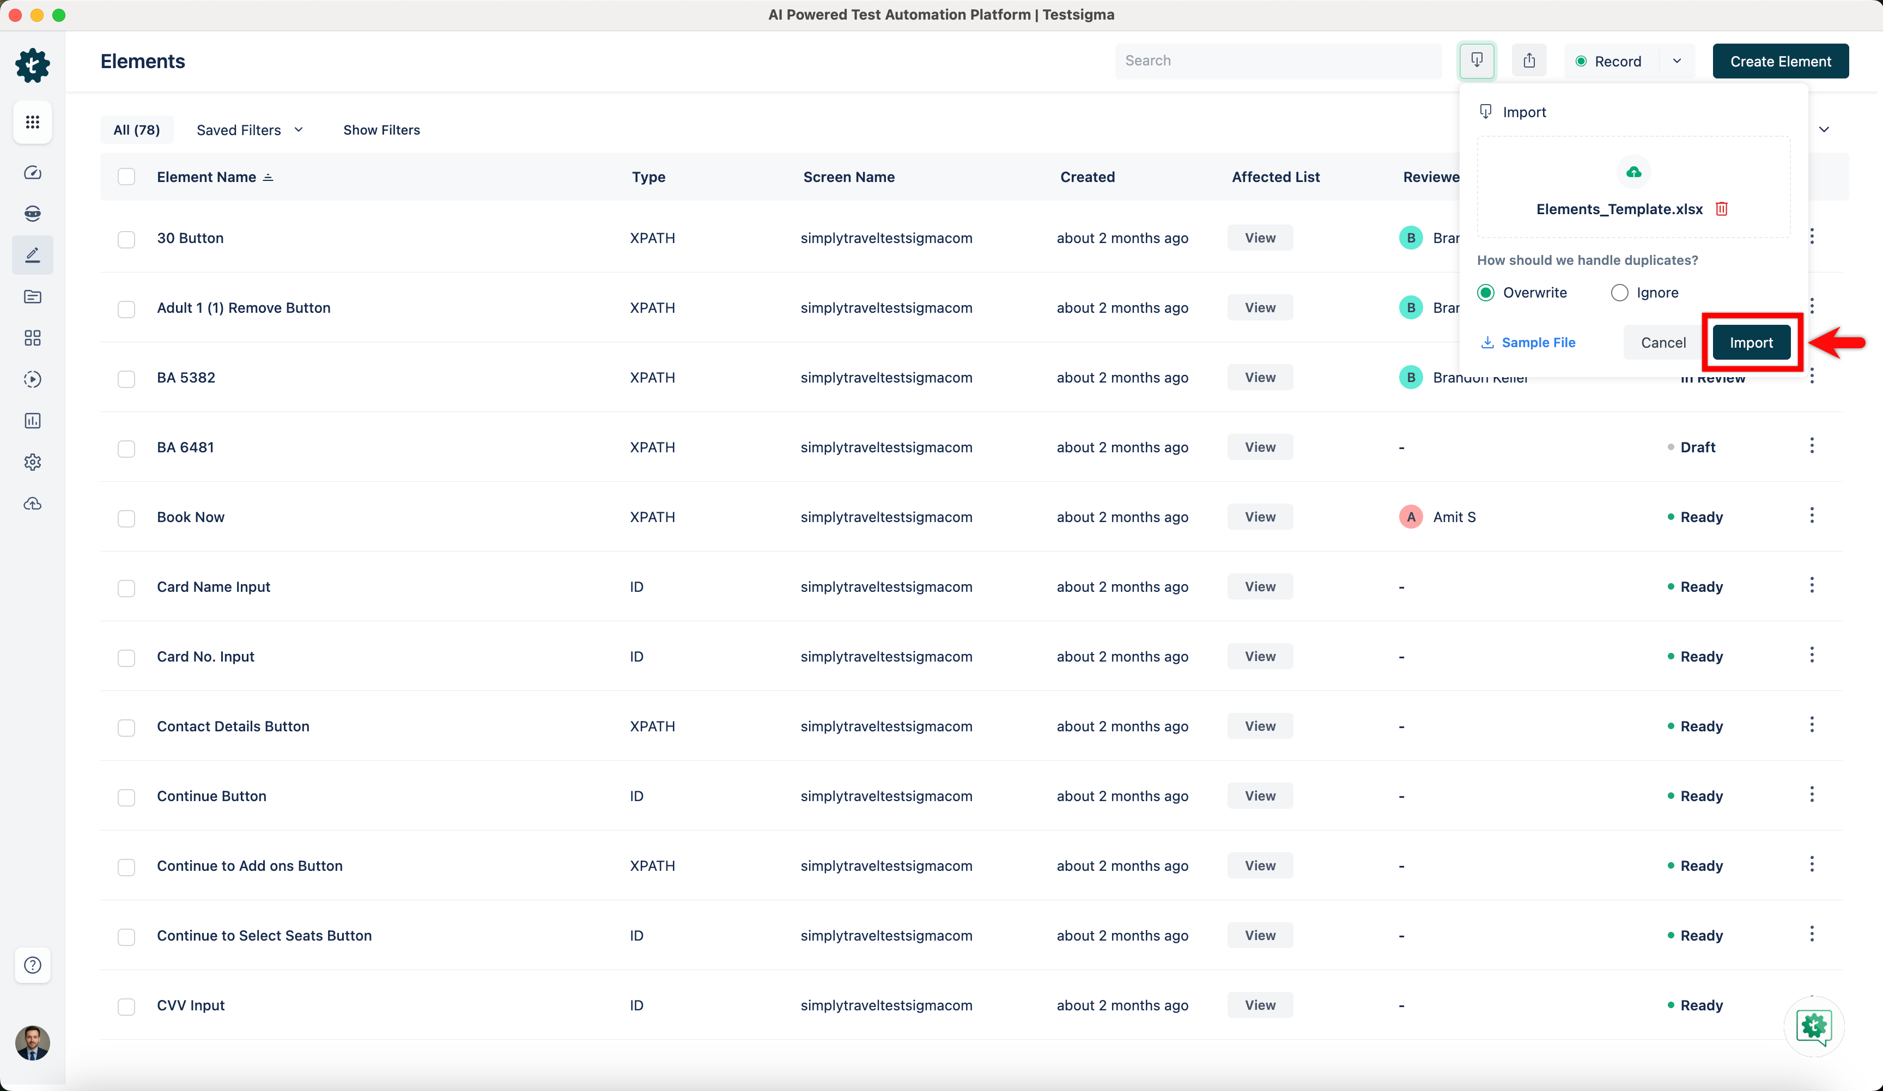Click the export share icon in header
Viewport: 1883px width, 1091px height.
pos(1529,60)
